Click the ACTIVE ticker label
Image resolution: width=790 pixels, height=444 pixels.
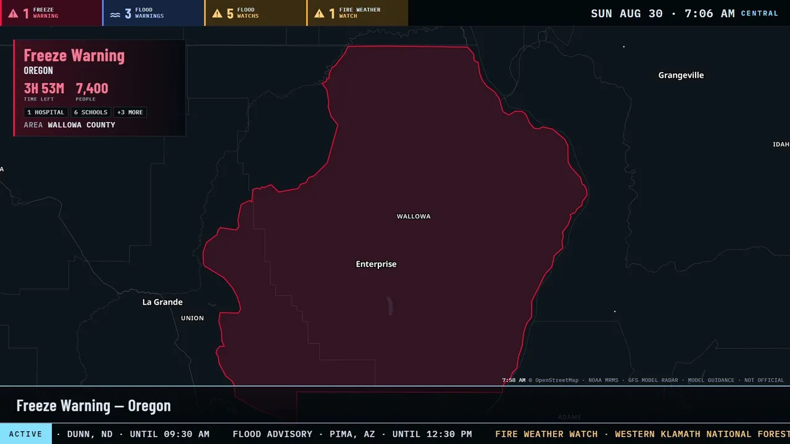(26, 434)
